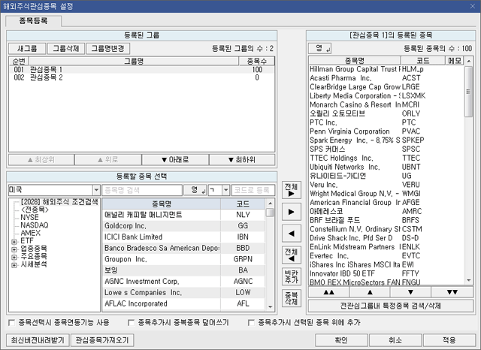
Task: Select 애널리 캐피탈 매니지먼트 NLY row
Action: [x=183, y=215]
